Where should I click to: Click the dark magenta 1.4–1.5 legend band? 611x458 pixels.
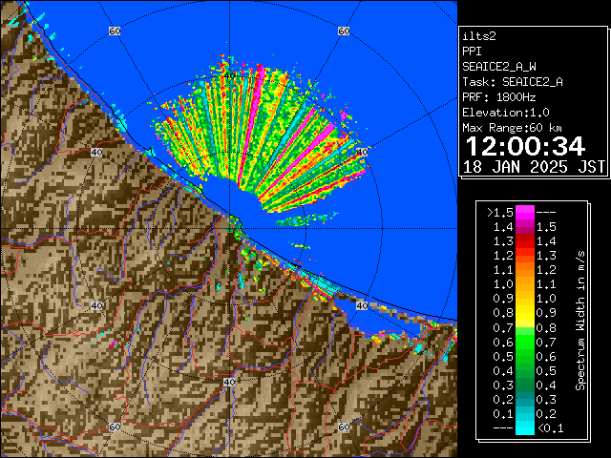tap(525, 227)
